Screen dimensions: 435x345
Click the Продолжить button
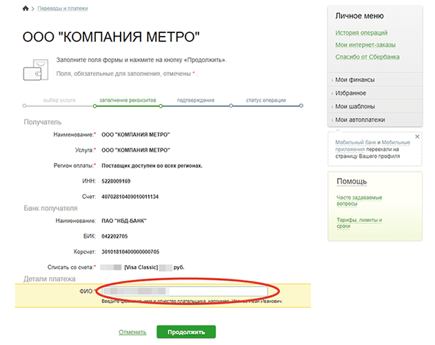(x=186, y=332)
